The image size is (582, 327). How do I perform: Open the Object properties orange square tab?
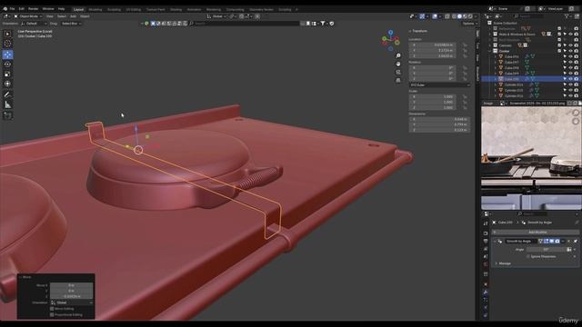[486, 284]
